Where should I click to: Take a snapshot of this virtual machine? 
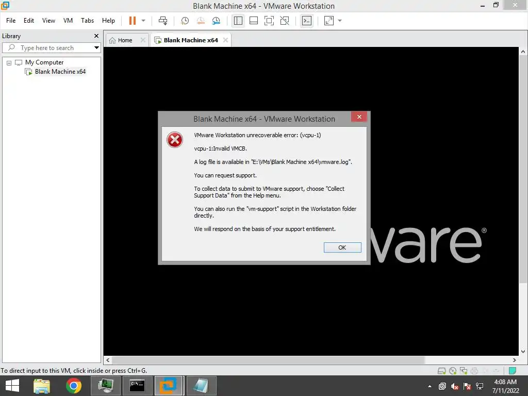(x=185, y=21)
